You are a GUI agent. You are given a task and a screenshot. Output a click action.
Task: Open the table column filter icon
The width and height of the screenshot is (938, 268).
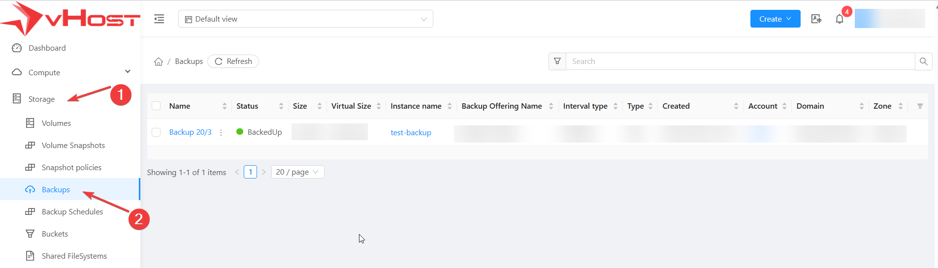[x=920, y=106]
